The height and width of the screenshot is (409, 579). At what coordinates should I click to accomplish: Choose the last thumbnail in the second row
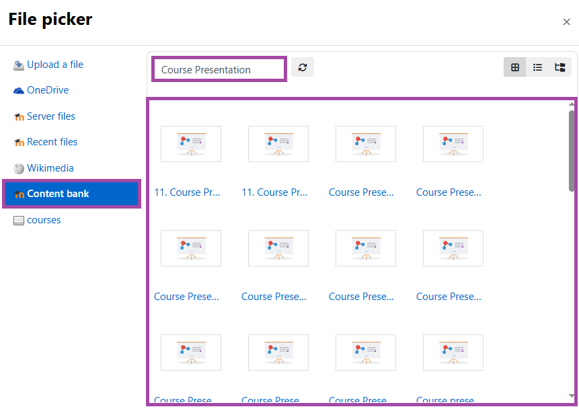pos(453,248)
